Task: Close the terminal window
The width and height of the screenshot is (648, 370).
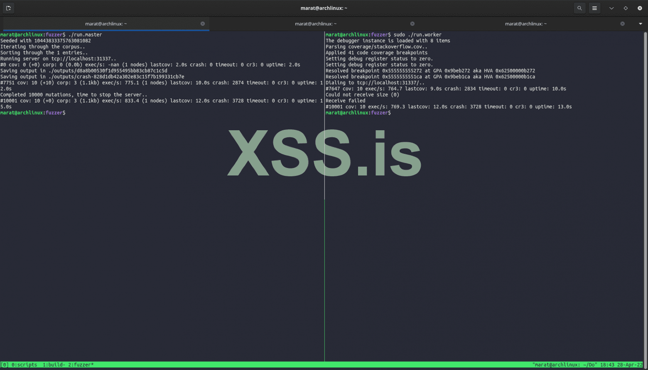Action: point(640,8)
